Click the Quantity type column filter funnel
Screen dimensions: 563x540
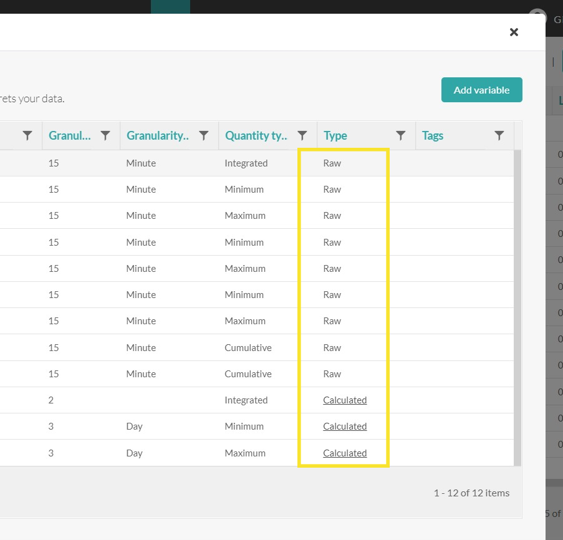coord(302,135)
